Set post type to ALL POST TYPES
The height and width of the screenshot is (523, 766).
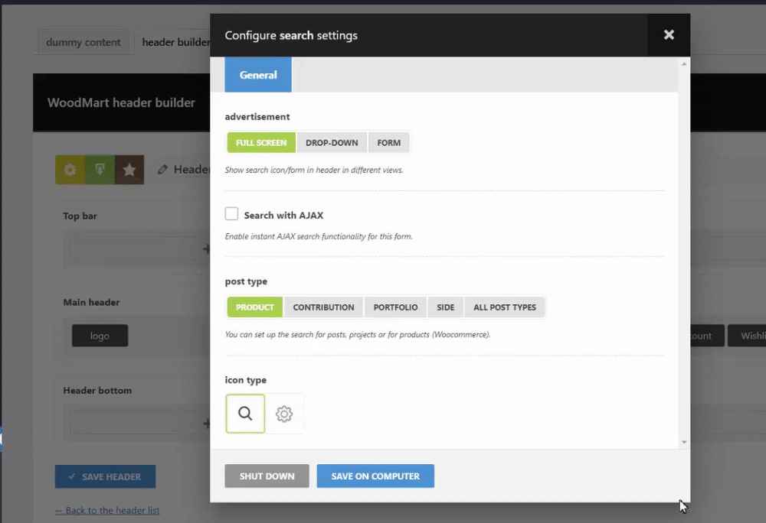point(504,307)
